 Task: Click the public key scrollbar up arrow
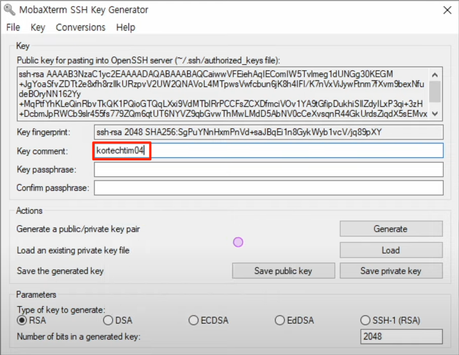435,75
